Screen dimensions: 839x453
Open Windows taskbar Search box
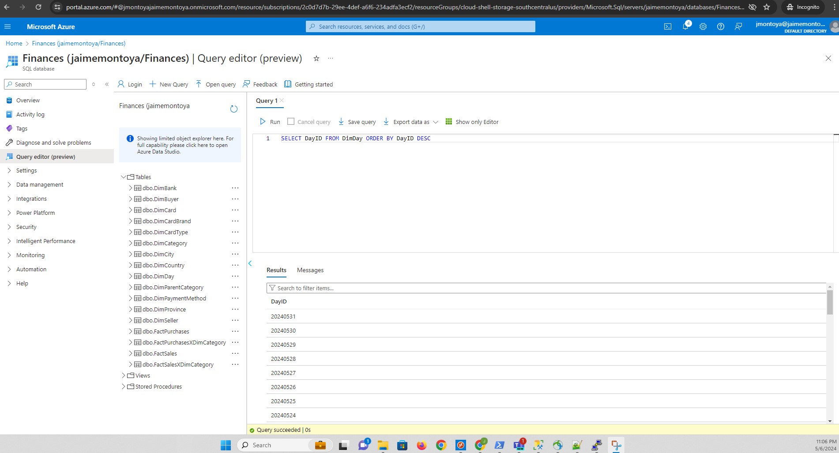point(285,445)
